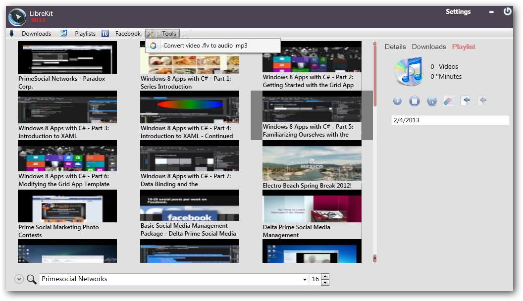Stop playback using the square stop button
523x301 pixels.
[415, 100]
